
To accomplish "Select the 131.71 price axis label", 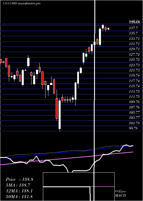I will (x=134, y=44).
